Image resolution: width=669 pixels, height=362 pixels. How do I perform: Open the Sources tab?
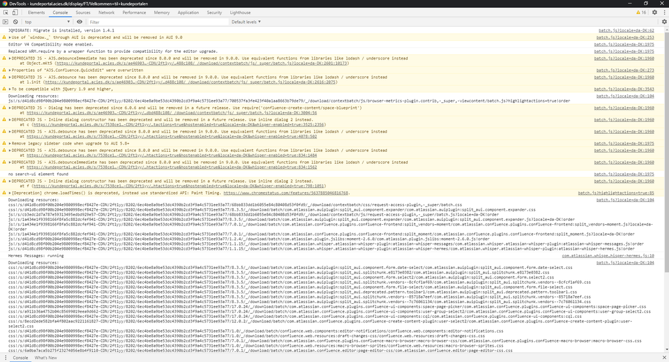point(83,12)
